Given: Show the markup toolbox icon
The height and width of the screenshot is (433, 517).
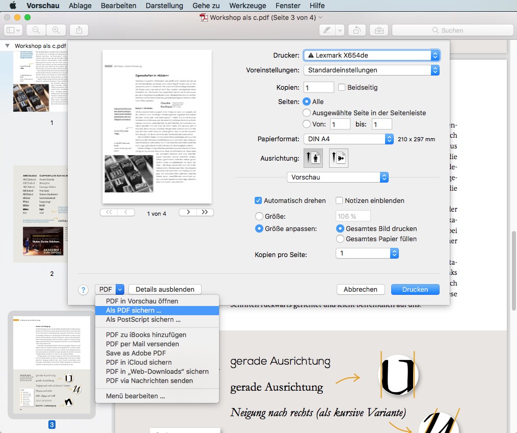Looking at the screenshot, I should coord(379,30).
